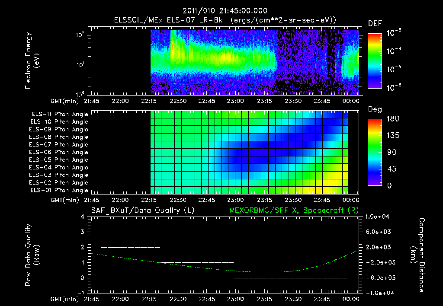The height and width of the screenshot is (306, 443).
Task: Click the DEF color bar beside the spectrogram
Action: pyautogui.click(x=375, y=61)
